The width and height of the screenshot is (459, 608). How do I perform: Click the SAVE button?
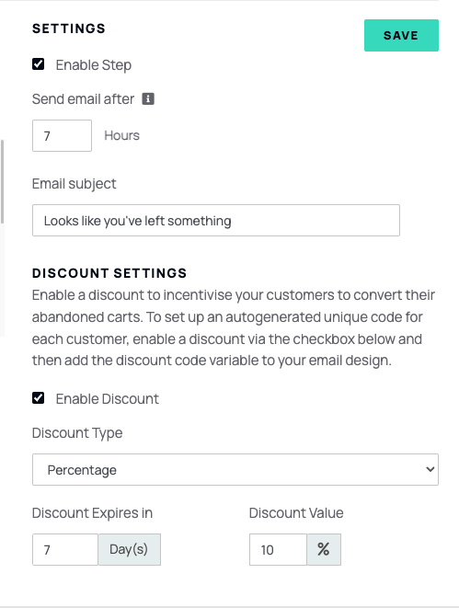[x=401, y=35]
